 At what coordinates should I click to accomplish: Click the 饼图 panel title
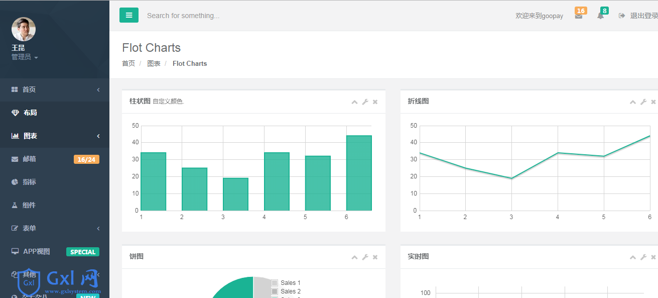click(x=137, y=256)
